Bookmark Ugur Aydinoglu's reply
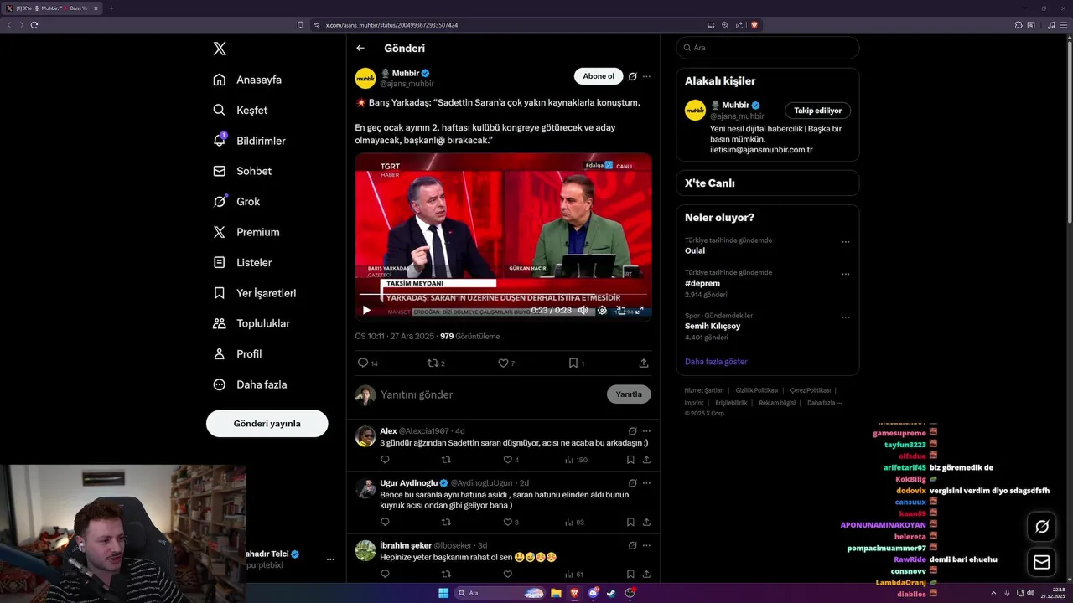The width and height of the screenshot is (1073, 603). pos(630,523)
